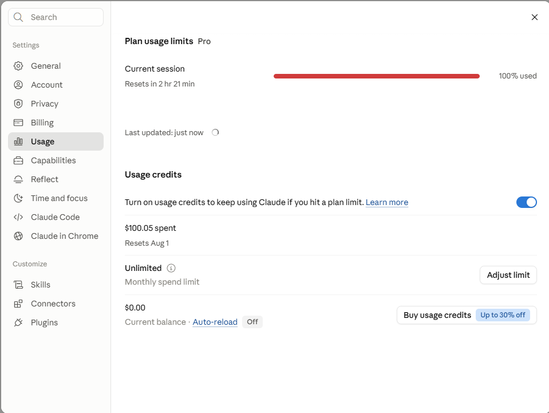Click the 100% used label
The width and height of the screenshot is (549, 413).
point(518,76)
